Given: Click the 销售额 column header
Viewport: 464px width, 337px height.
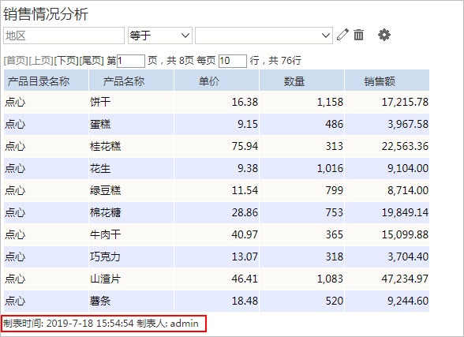Looking at the screenshot, I should (387, 81).
